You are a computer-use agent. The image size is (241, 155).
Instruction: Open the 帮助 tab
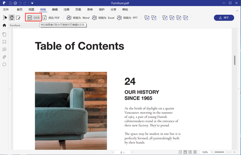(125, 9)
